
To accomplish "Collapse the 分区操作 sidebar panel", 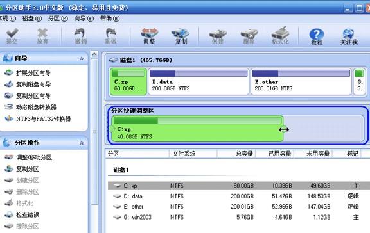I will (x=82, y=143).
